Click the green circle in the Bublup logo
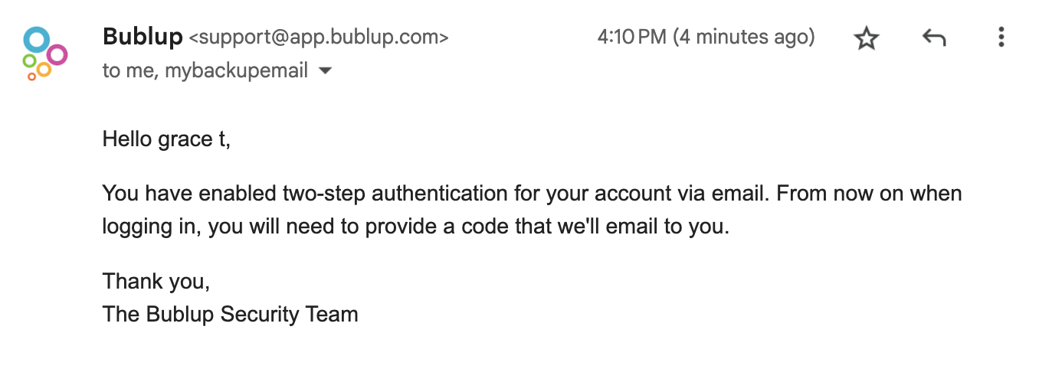This screenshot has height=369, width=1039. pos(29,60)
